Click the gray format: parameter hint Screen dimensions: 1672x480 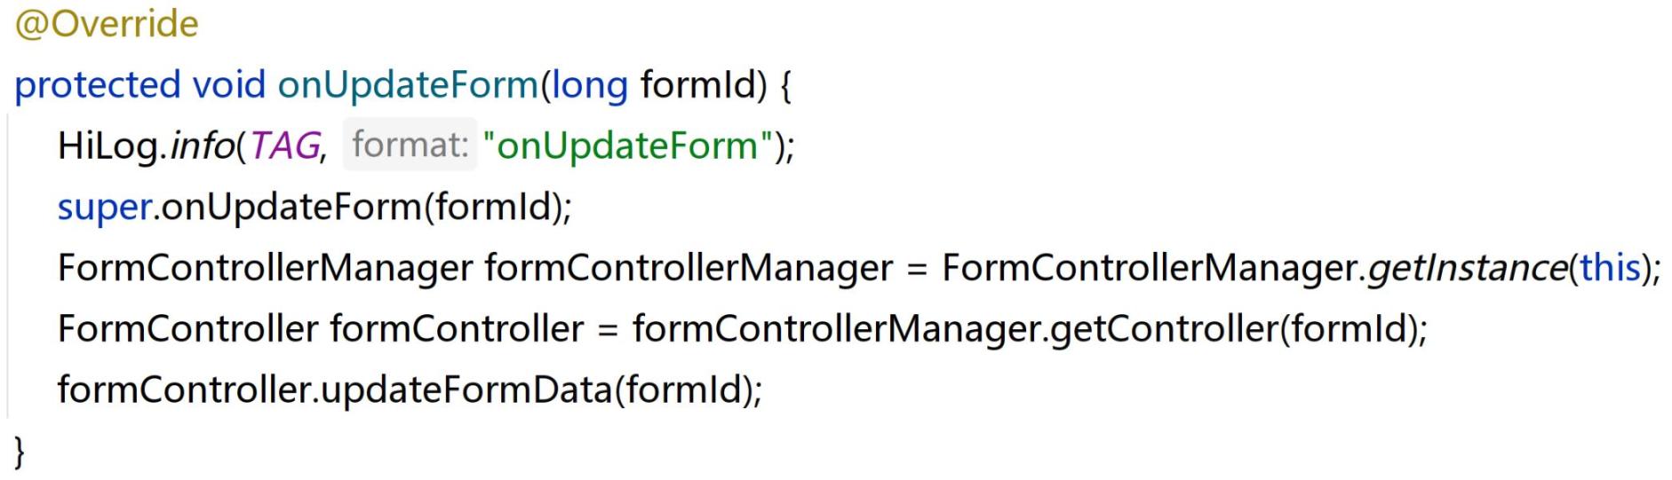click(410, 145)
